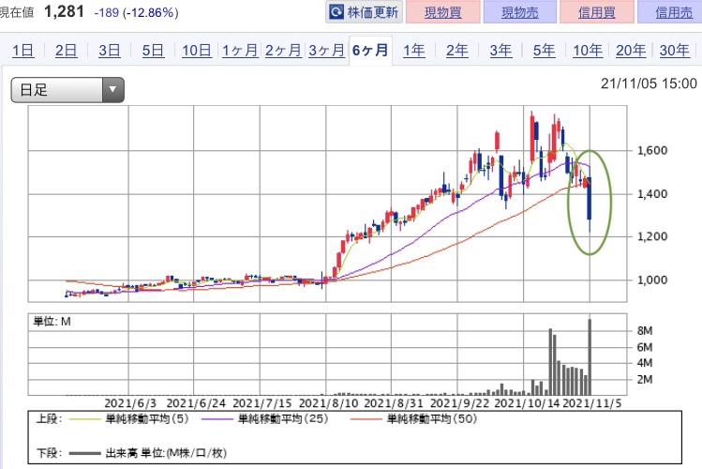The height and width of the screenshot is (469, 702).
Task: Click the 6M volume axis label
Action: click(645, 347)
